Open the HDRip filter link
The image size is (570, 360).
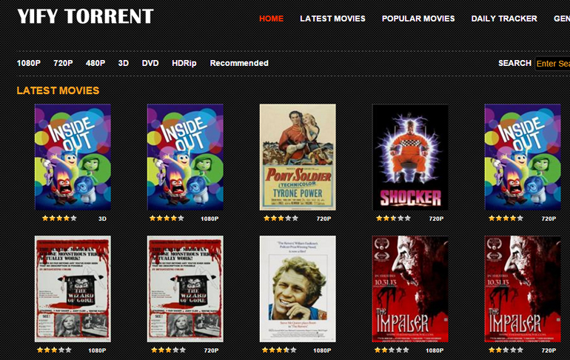click(x=184, y=63)
